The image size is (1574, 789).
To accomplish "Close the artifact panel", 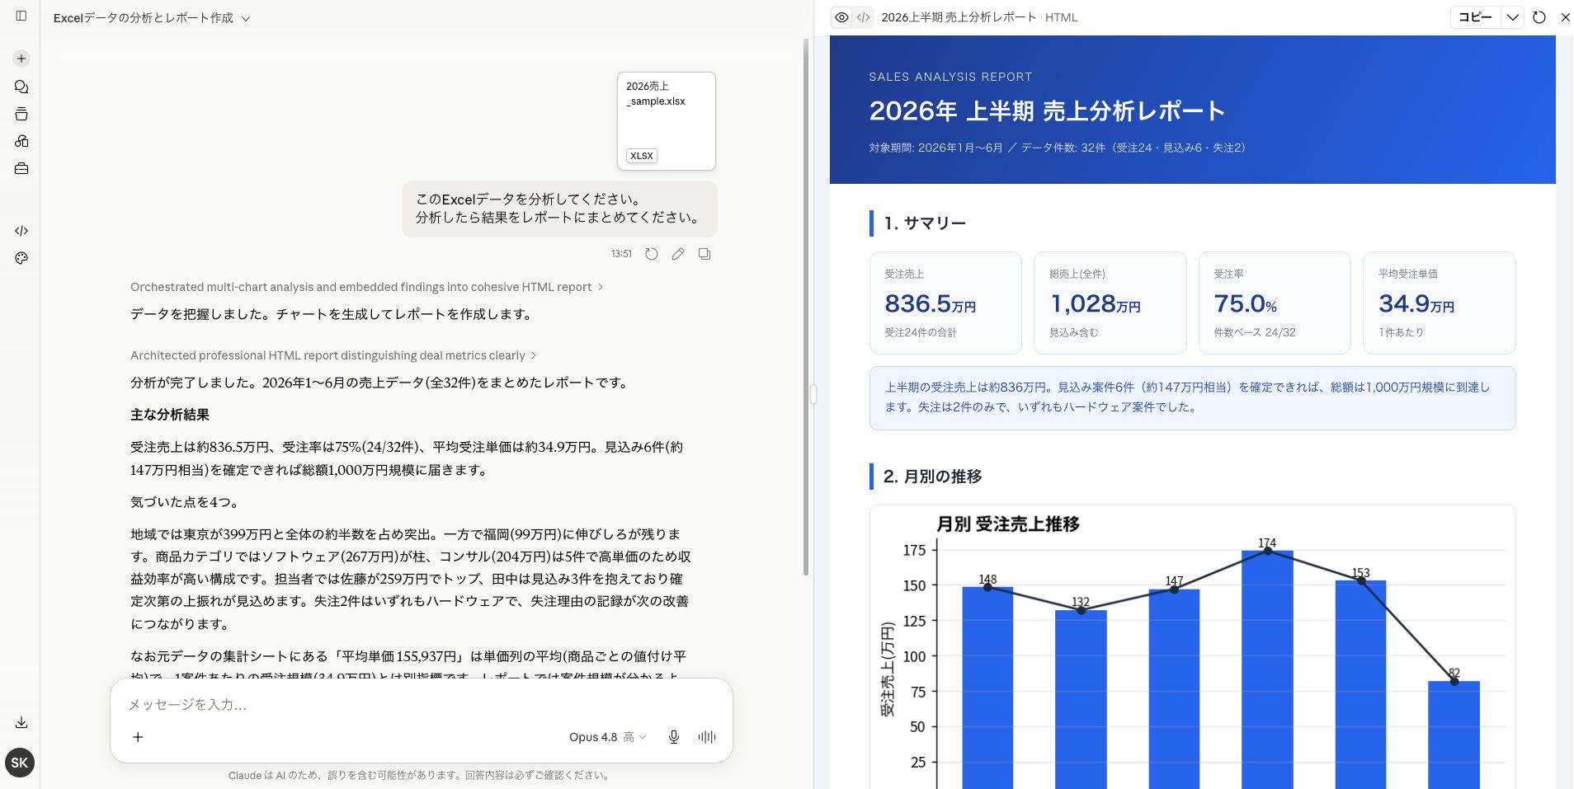I will (x=1565, y=17).
